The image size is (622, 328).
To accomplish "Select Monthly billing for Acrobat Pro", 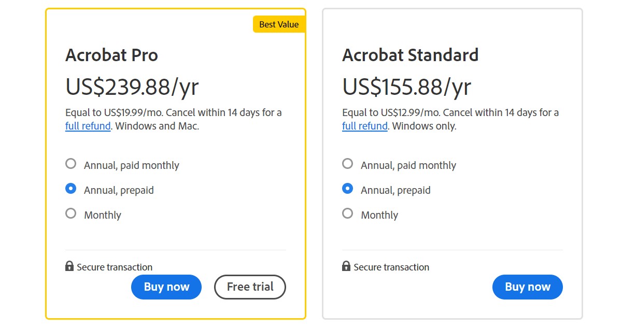I will coord(70,213).
